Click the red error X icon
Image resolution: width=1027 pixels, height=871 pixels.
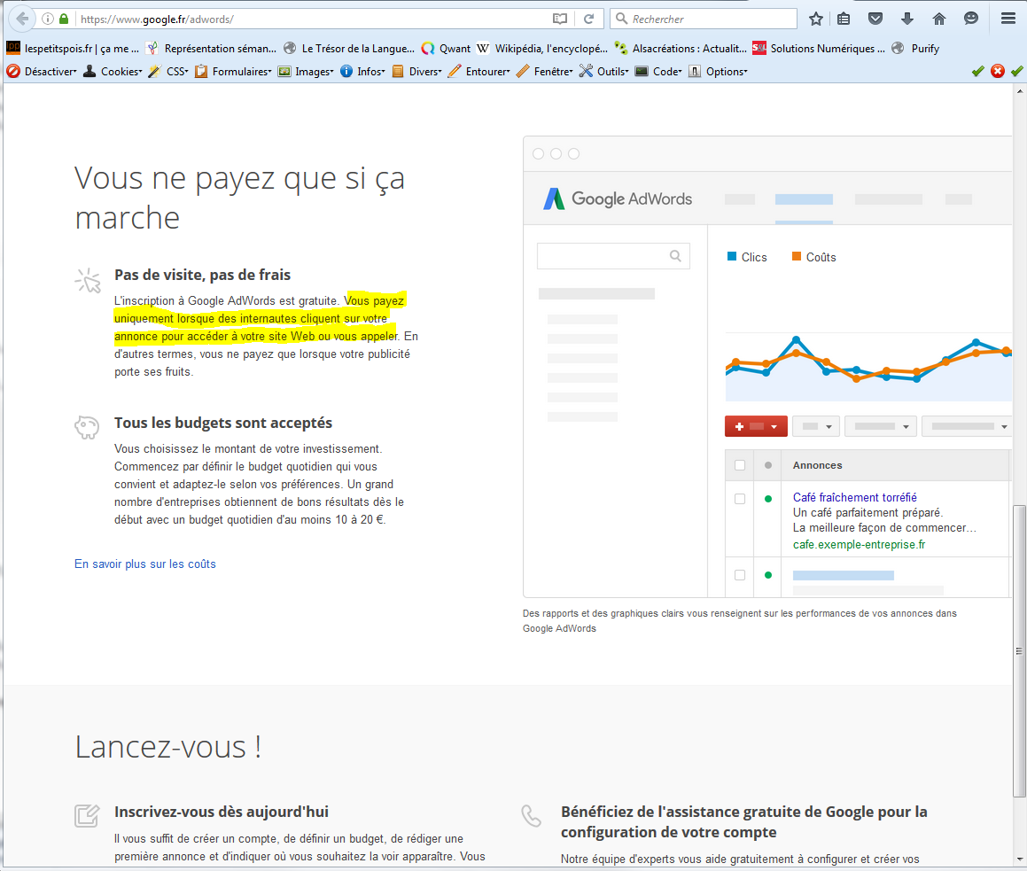coord(998,71)
